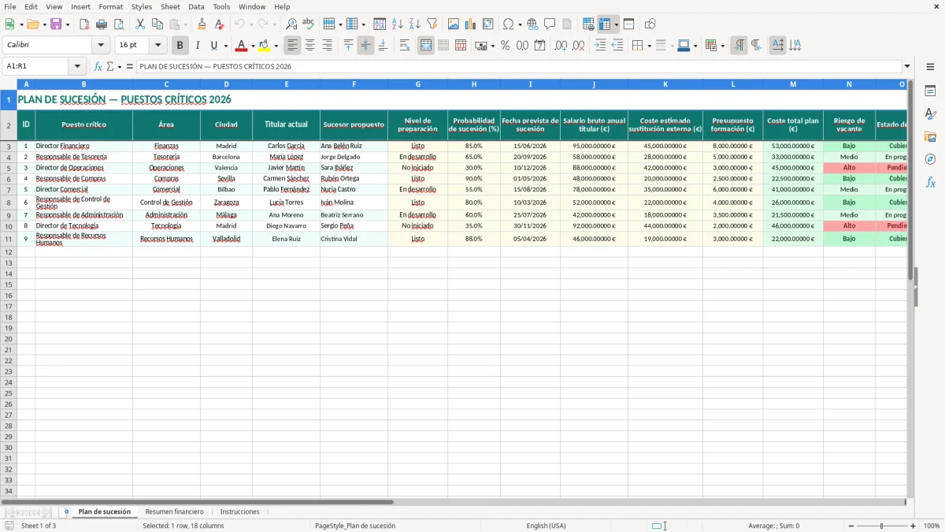Click the Cut scissors icon
The width and height of the screenshot is (945, 532).
click(x=140, y=24)
